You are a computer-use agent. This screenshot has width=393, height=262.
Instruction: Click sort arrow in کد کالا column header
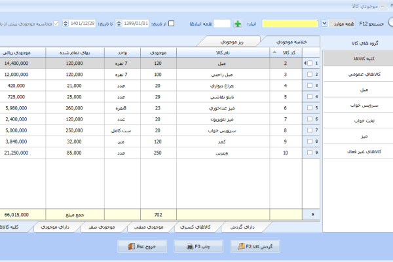click(274, 52)
